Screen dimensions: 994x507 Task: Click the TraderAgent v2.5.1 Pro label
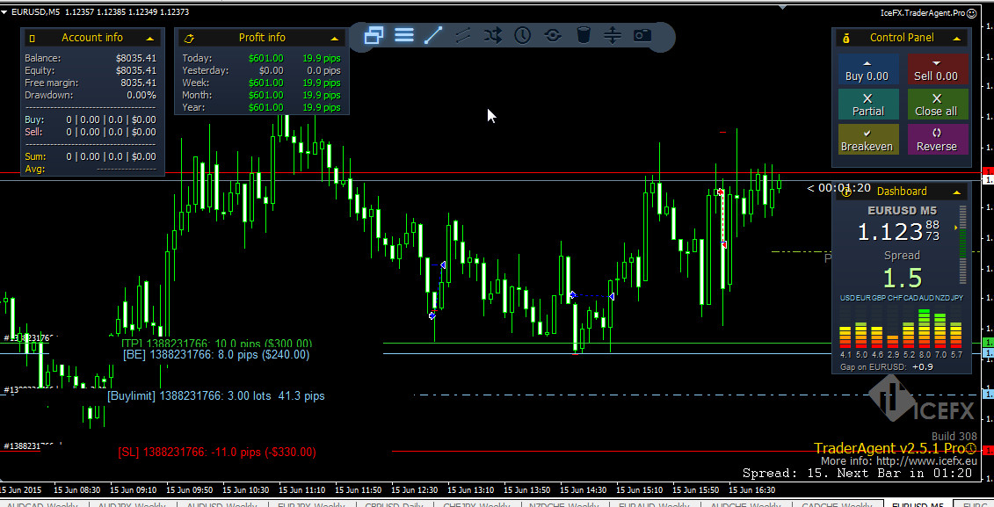[x=889, y=449]
